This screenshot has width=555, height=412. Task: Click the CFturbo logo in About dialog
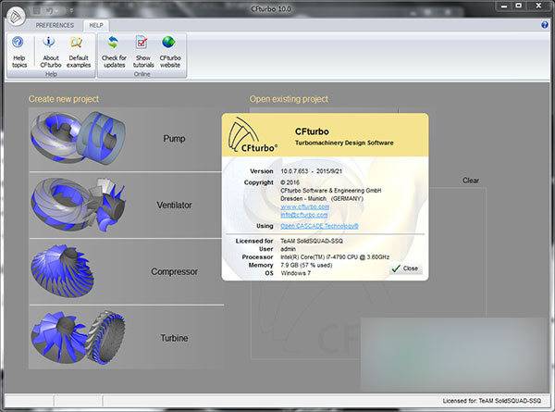tap(252, 135)
